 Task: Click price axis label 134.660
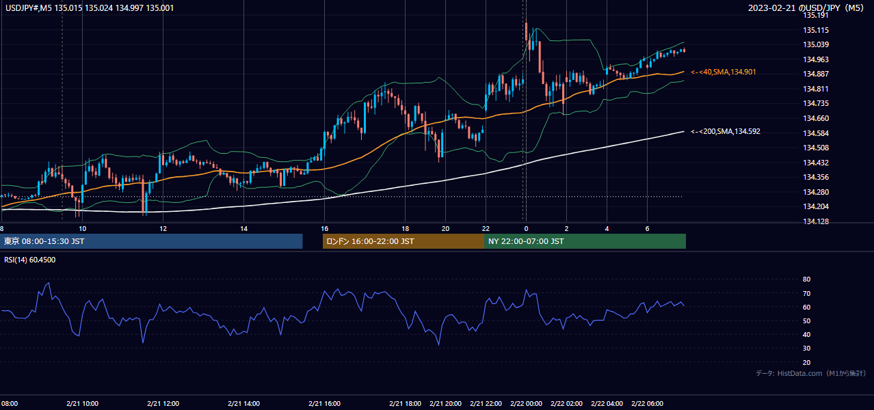tap(816, 118)
